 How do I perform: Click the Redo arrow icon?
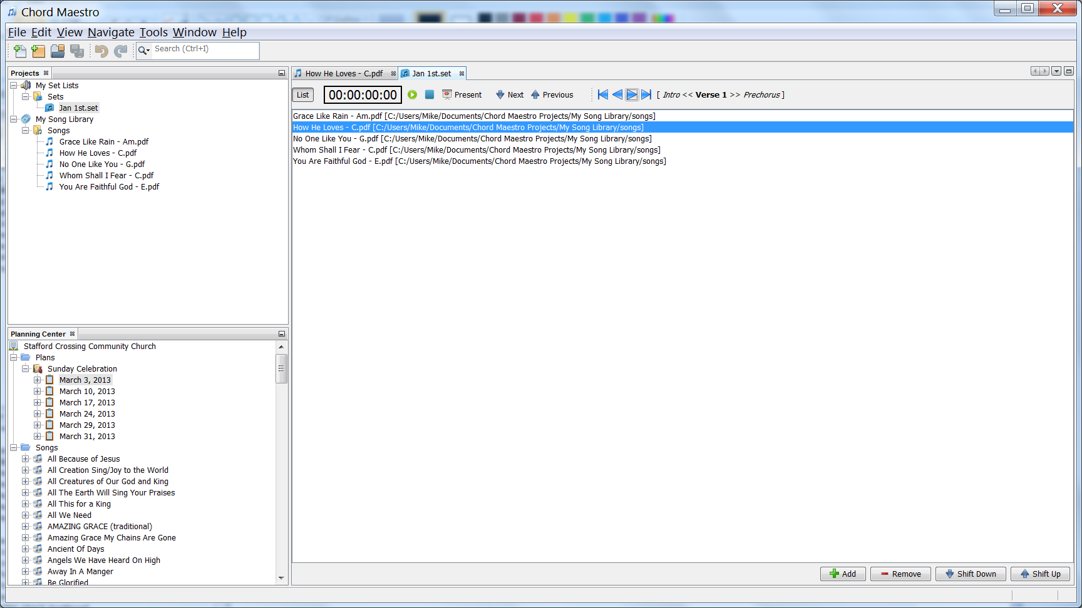[x=121, y=51]
